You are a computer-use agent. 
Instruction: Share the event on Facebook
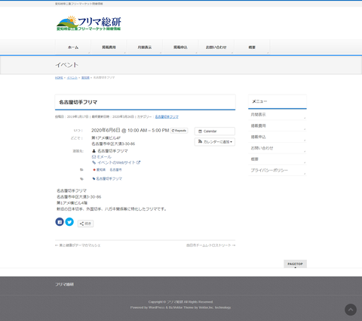point(60,222)
